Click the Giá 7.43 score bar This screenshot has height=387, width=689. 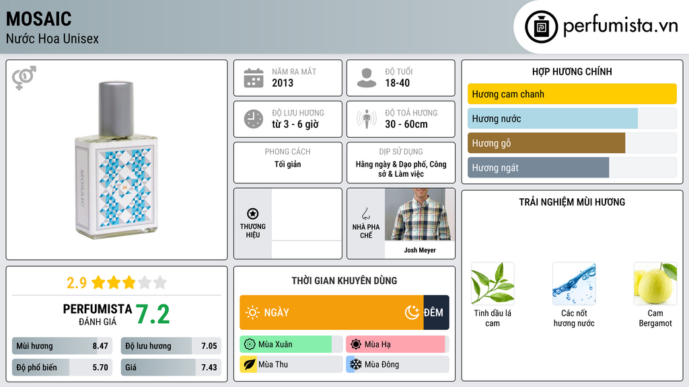[171, 368]
